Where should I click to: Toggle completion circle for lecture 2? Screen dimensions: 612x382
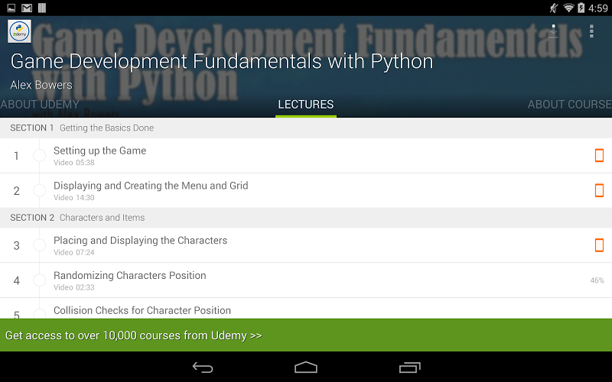point(40,190)
